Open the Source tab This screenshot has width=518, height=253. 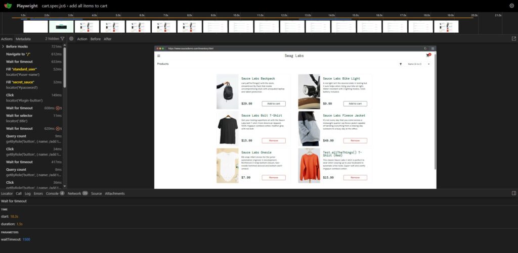click(97, 193)
